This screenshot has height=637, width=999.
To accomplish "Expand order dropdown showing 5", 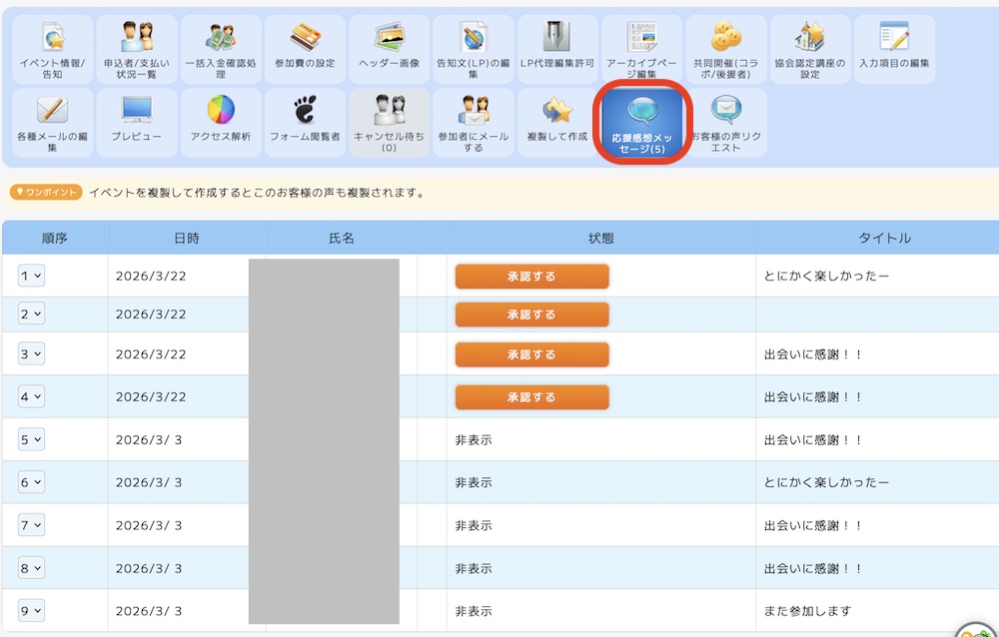I will [x=31, y=439].
